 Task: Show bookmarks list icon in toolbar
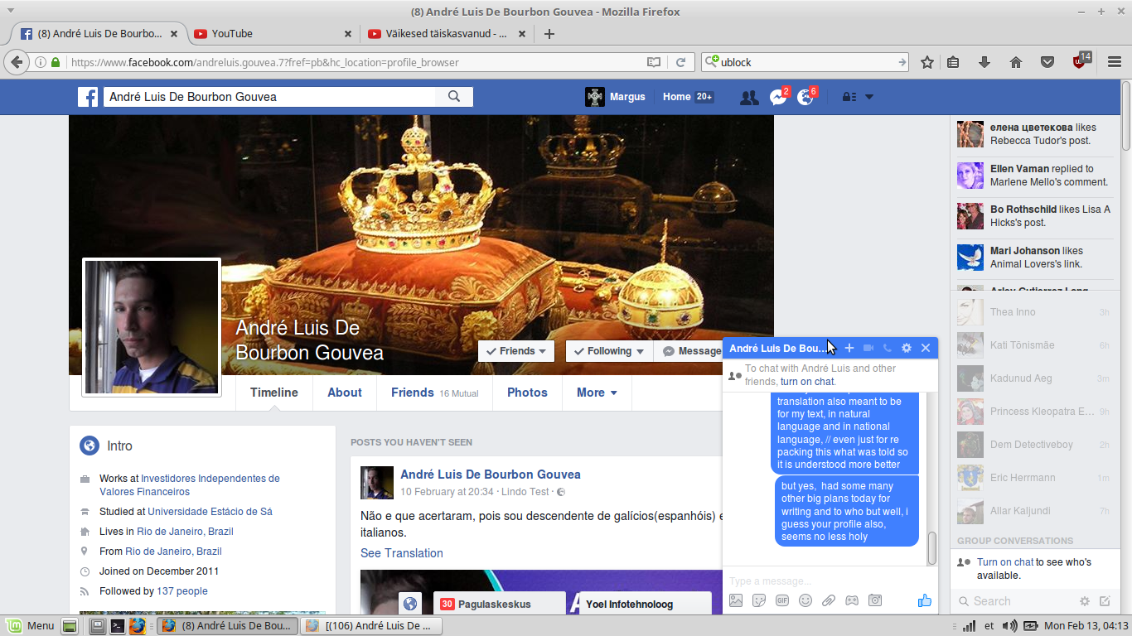pyautogui.click(x=953, y=62)
